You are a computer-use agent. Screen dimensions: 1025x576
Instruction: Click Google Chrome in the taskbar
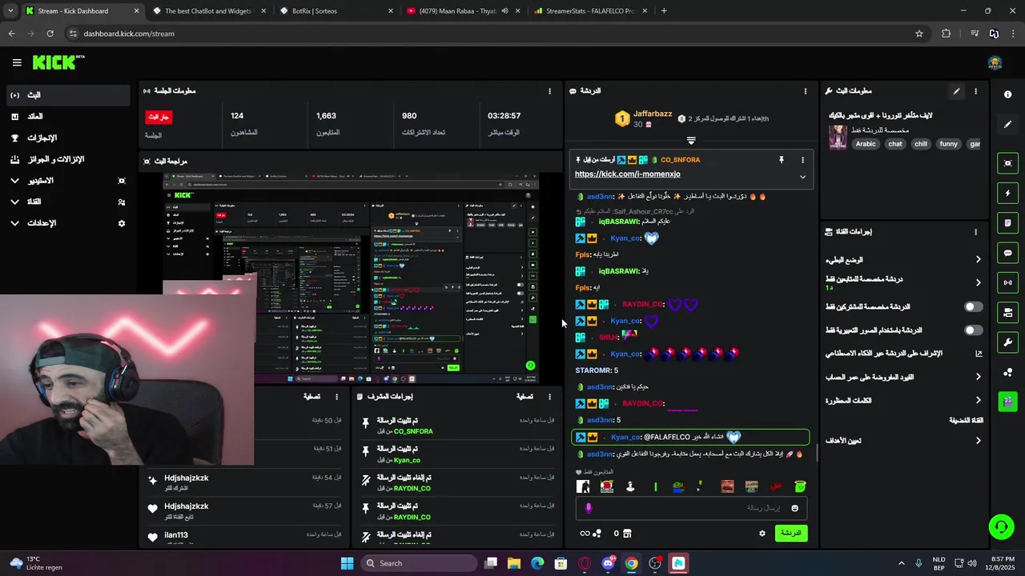pyautogui.click(x=631, y=563)
